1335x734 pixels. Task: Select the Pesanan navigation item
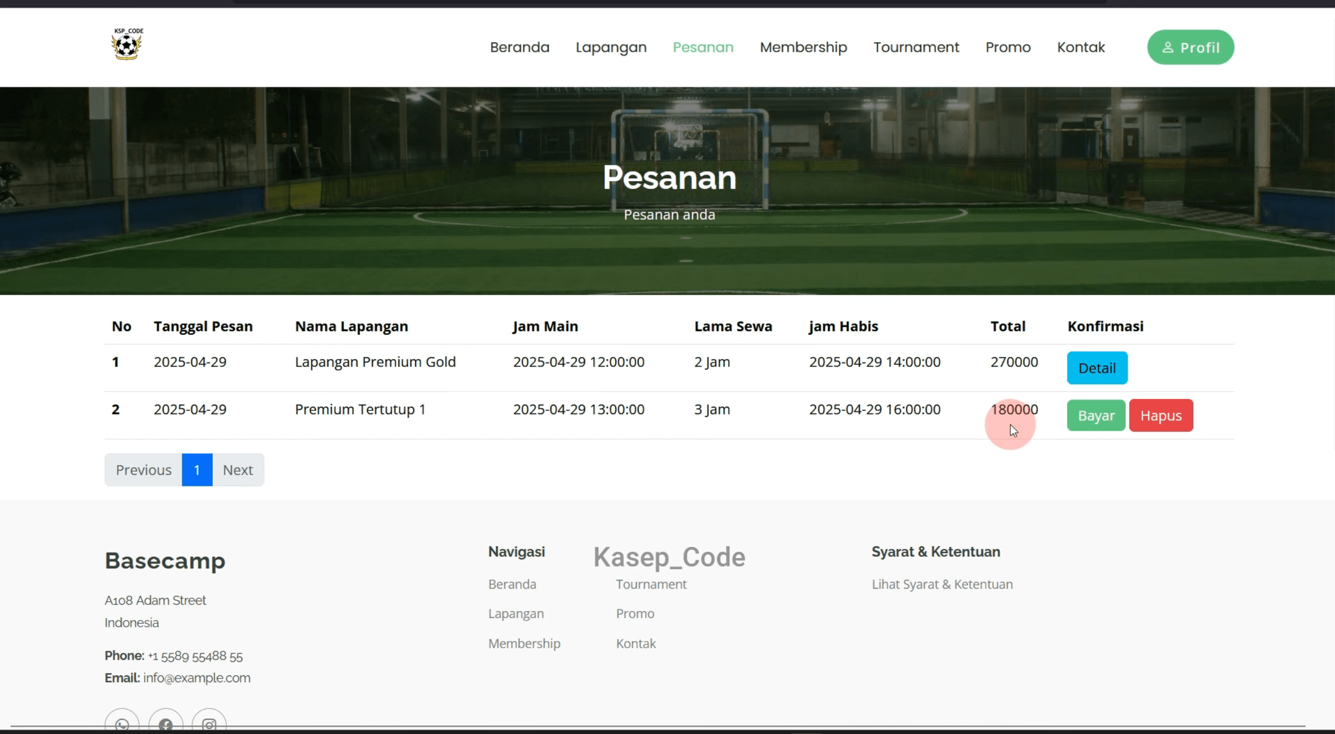point(703,47)
